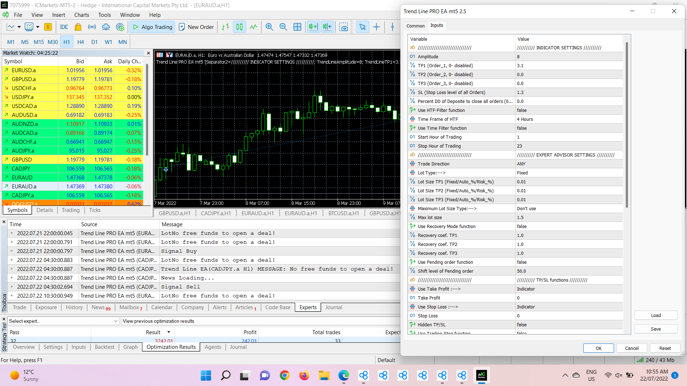Click OK in Trend Line PRO dialog
Screen dimensions: 687x386
coord(598,348)
